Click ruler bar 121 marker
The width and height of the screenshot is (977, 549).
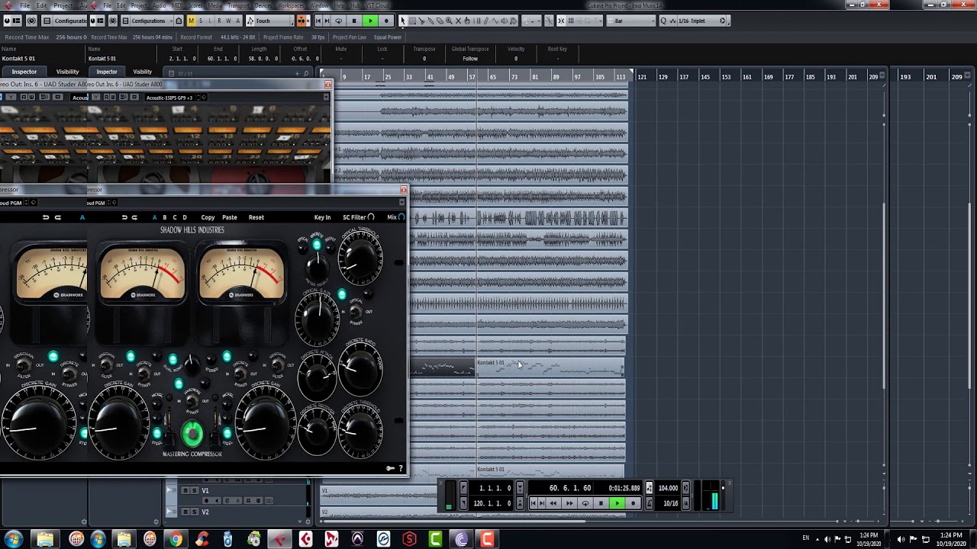click(642, 76)
